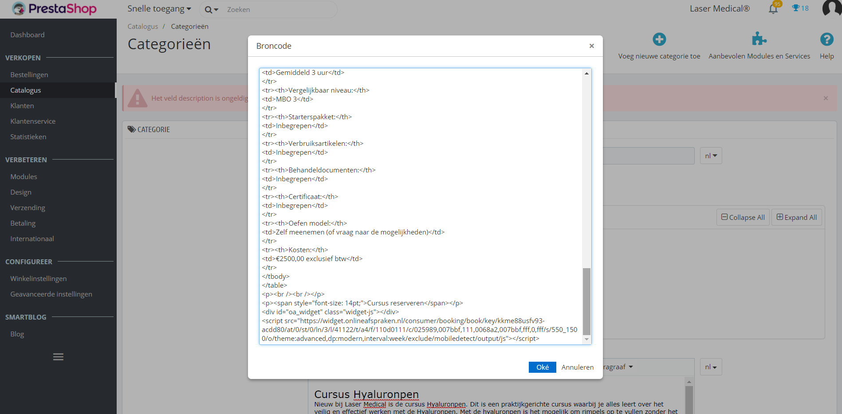The height and width of the screenshot is (414, 842).
Task: Open the user profile avatar
Action: (x=831, y=8)
